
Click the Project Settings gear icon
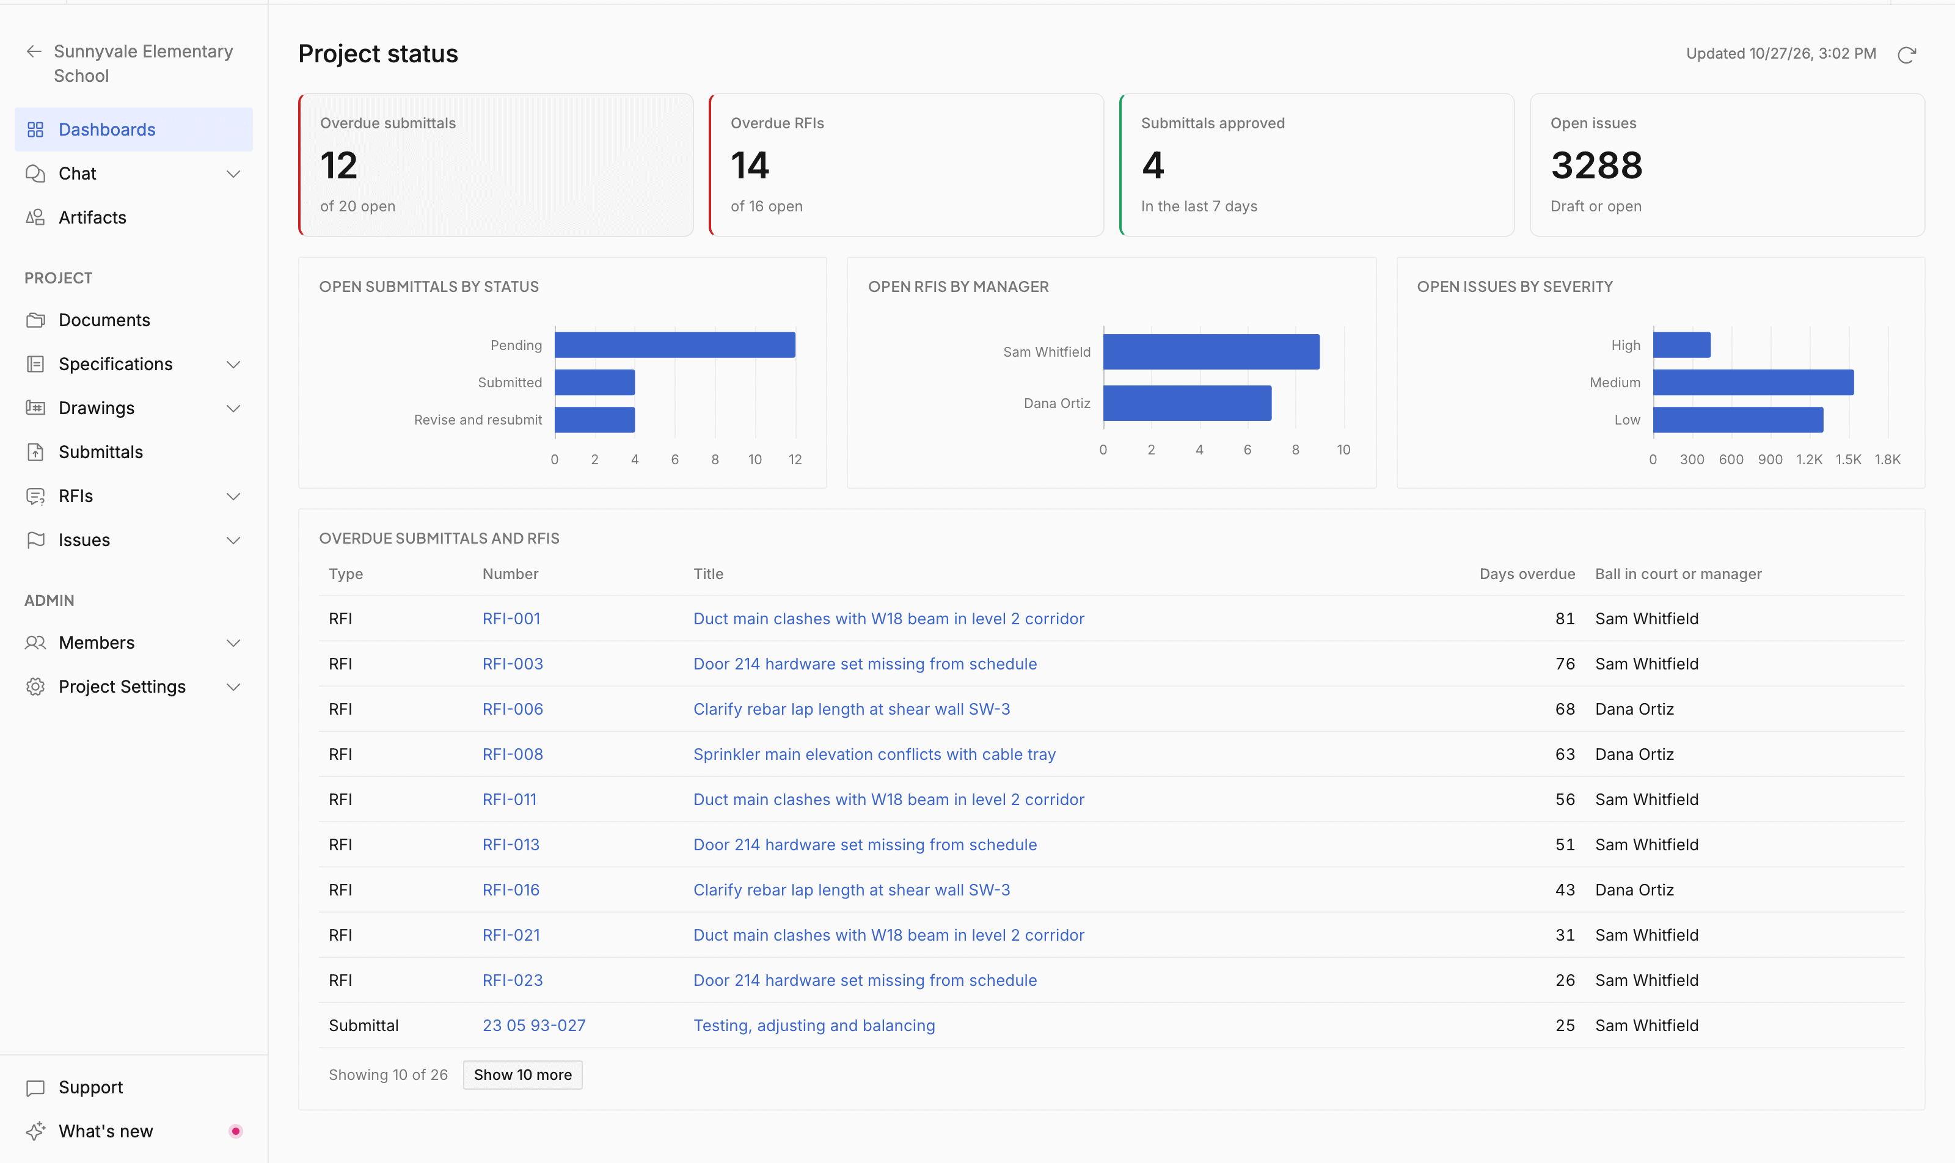click(x=35, y=687)
